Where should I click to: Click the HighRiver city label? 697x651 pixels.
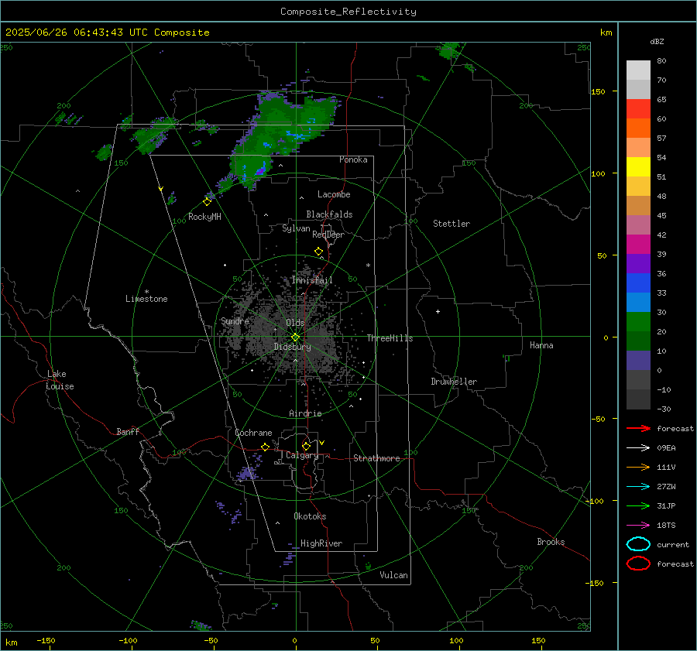321,543
